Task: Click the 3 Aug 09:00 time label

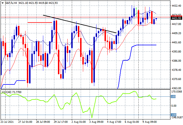Action: click(x=96, y=122)
